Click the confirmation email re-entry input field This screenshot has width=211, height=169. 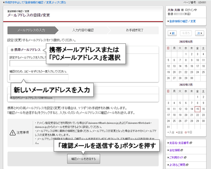pos(39,77)
